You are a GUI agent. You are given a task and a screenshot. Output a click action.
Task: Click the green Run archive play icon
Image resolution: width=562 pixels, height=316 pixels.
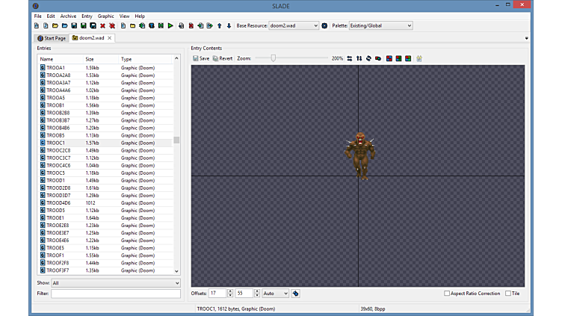point(170,25)
